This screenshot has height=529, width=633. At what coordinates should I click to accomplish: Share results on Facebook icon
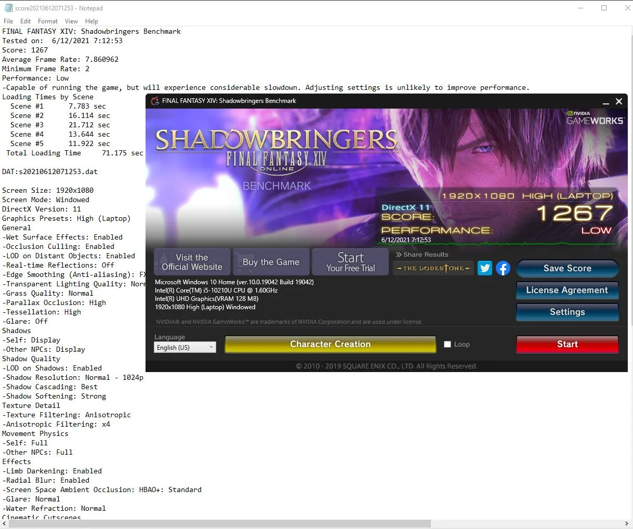(503, 268)
